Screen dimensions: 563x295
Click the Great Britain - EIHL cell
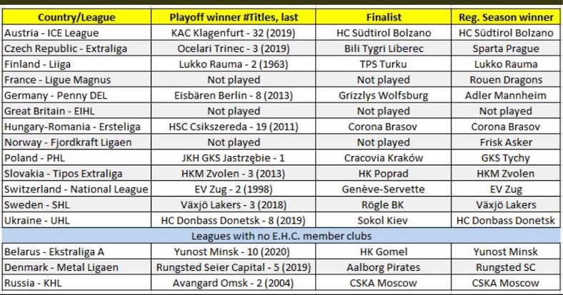point(77,111)
